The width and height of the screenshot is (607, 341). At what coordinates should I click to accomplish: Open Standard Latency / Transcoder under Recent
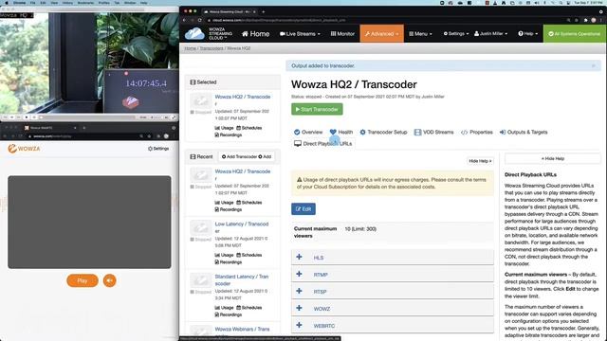pos(242,280)
